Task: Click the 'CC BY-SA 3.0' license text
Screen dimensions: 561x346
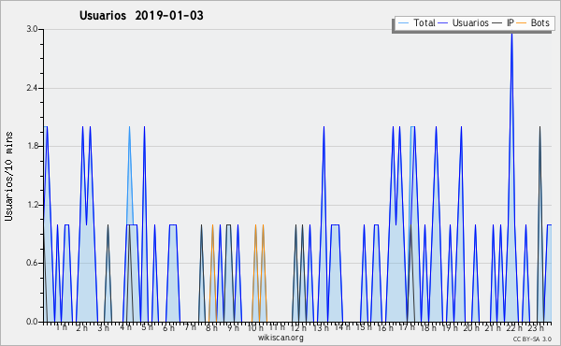Action: [532, 339]
